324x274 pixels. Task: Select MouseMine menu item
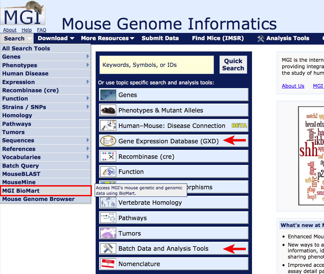pos(45,182)
